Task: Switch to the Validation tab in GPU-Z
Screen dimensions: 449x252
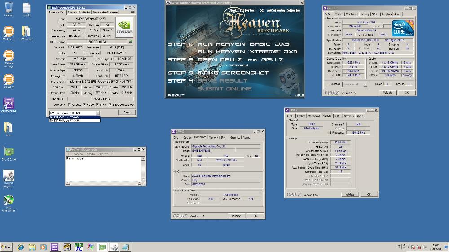Action: click(x=85, y=12)
